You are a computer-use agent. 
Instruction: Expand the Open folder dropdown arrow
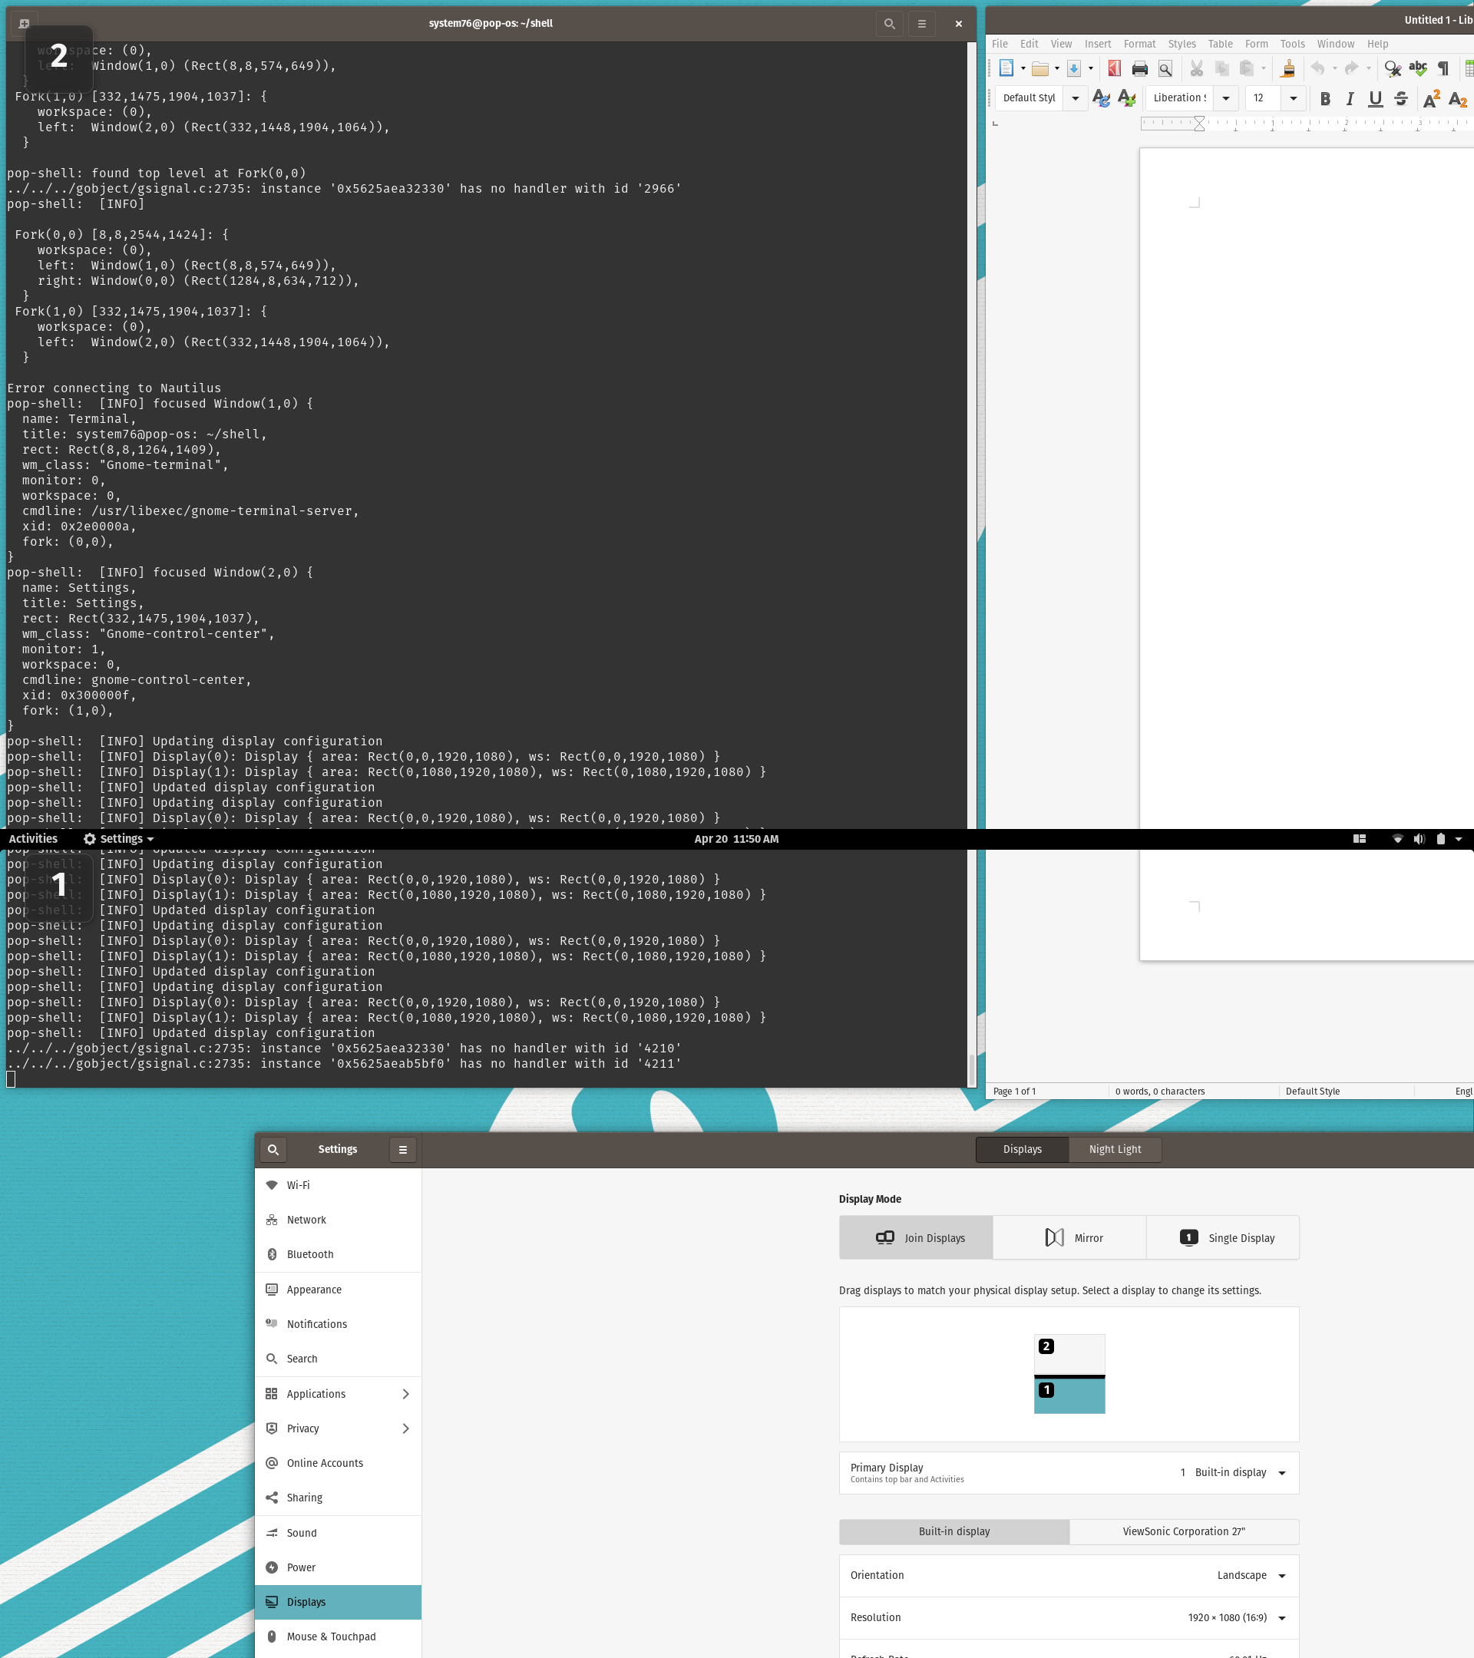tap(1057, 69)
